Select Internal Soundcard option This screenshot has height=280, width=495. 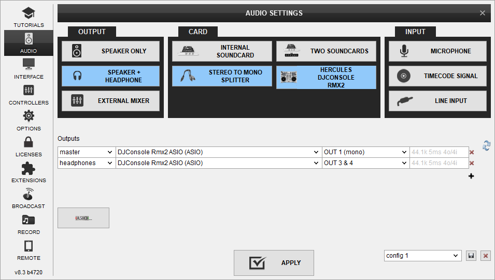(222, 51)
